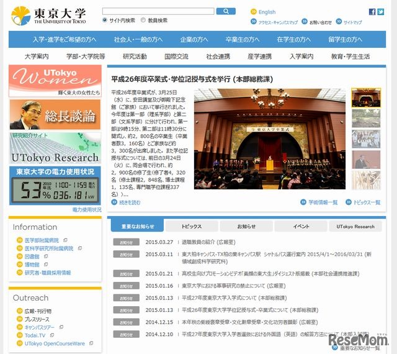Open プレスリリース link

37,319
